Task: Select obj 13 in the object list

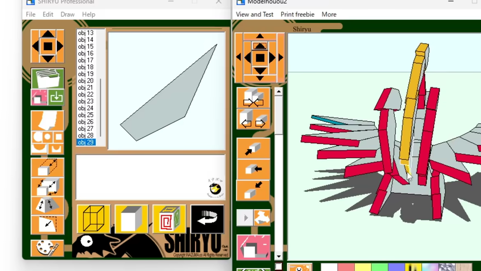Action: pos(86,33)
